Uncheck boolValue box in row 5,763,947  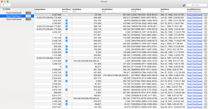coord(67,23)
